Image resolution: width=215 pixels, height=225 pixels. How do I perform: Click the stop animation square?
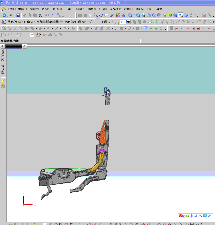[209, 29]
